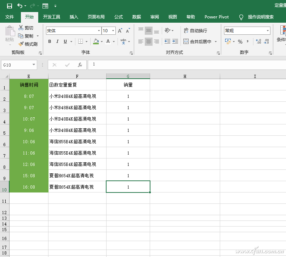This screenshot has height=257, width=286.
Task: Apply the font color A button
Action: pyautogui.click(x=108, y=41)
